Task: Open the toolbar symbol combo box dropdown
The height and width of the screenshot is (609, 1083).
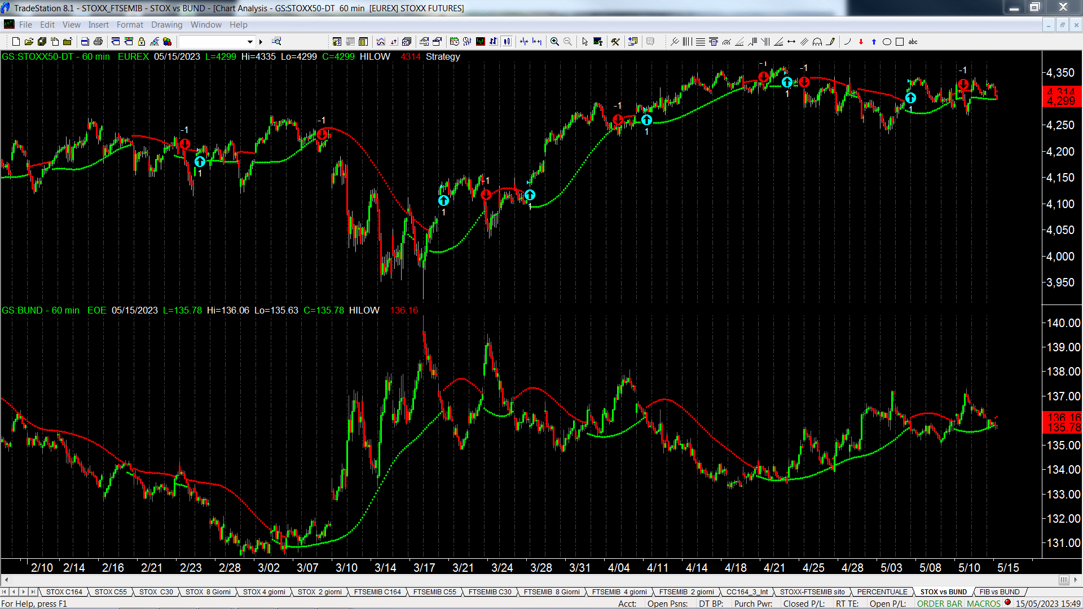Action: point(250,42)
